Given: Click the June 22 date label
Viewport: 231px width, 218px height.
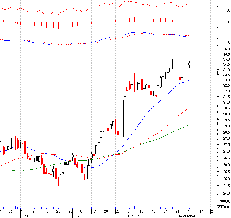Looking at the screenshot, I should point(58,212).
